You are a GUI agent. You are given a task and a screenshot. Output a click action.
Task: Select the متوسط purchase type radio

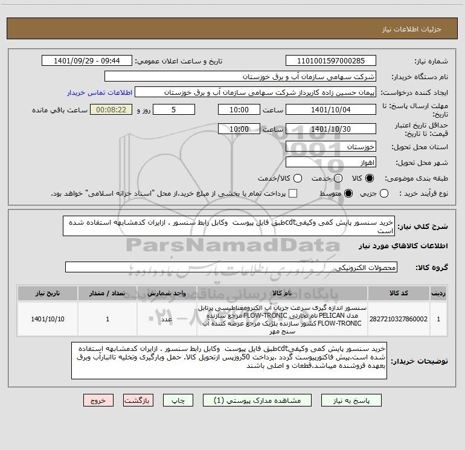click(x=348, y=193)
